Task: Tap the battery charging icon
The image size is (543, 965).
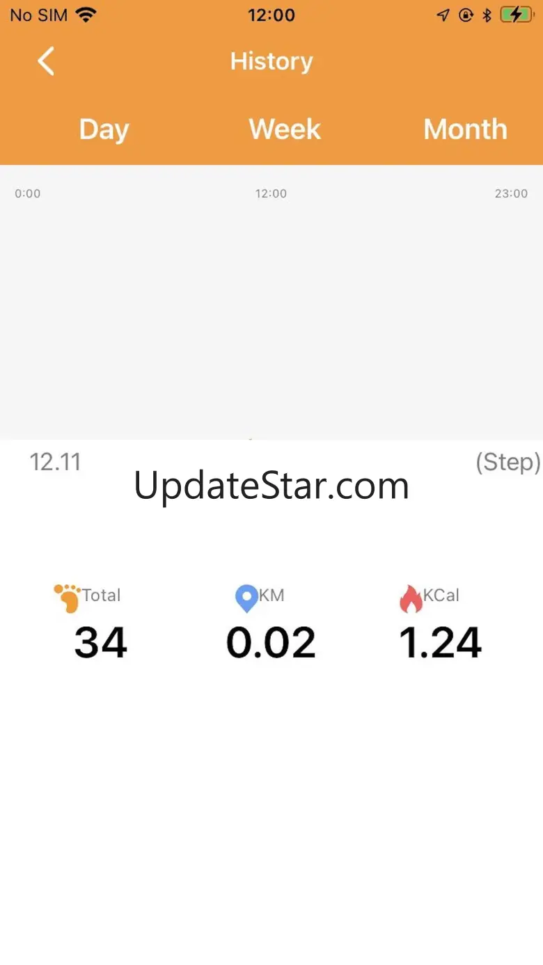Action: pos(516,15)
